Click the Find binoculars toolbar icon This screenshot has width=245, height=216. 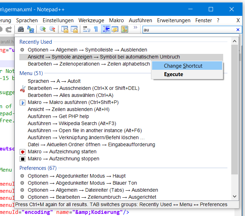(x=21, y=29)
